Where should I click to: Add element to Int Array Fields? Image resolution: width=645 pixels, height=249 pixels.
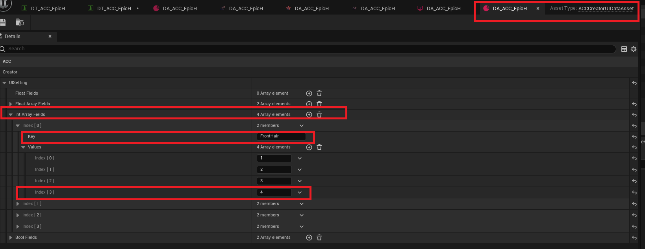309,115
